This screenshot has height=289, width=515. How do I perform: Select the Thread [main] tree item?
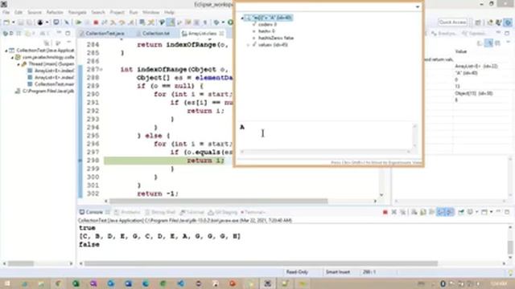point(48,64)
